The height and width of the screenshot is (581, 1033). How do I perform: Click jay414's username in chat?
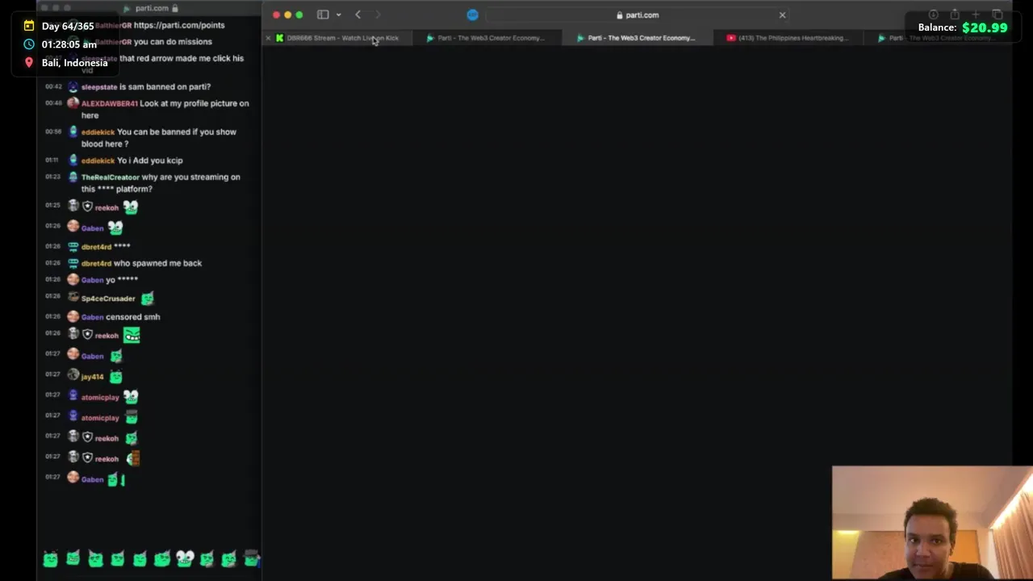coord(93,377)
